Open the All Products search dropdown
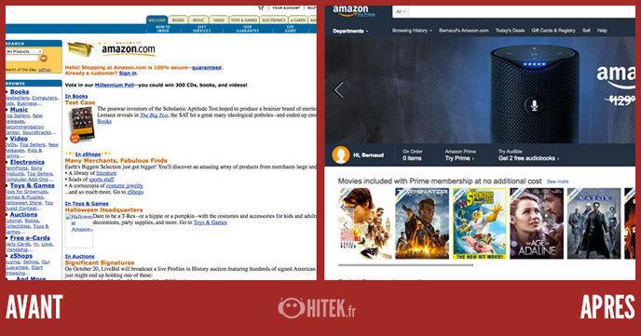 coord(24,51)
